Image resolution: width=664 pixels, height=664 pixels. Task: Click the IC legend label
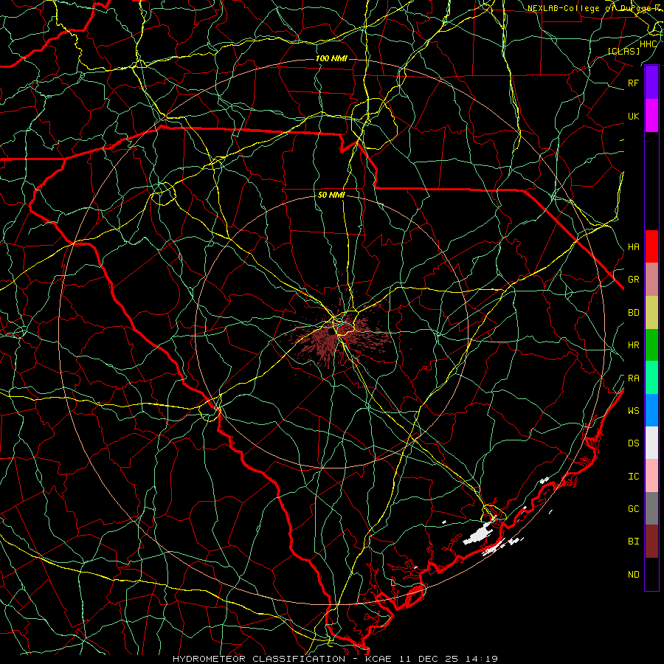[x=633, y=477]
